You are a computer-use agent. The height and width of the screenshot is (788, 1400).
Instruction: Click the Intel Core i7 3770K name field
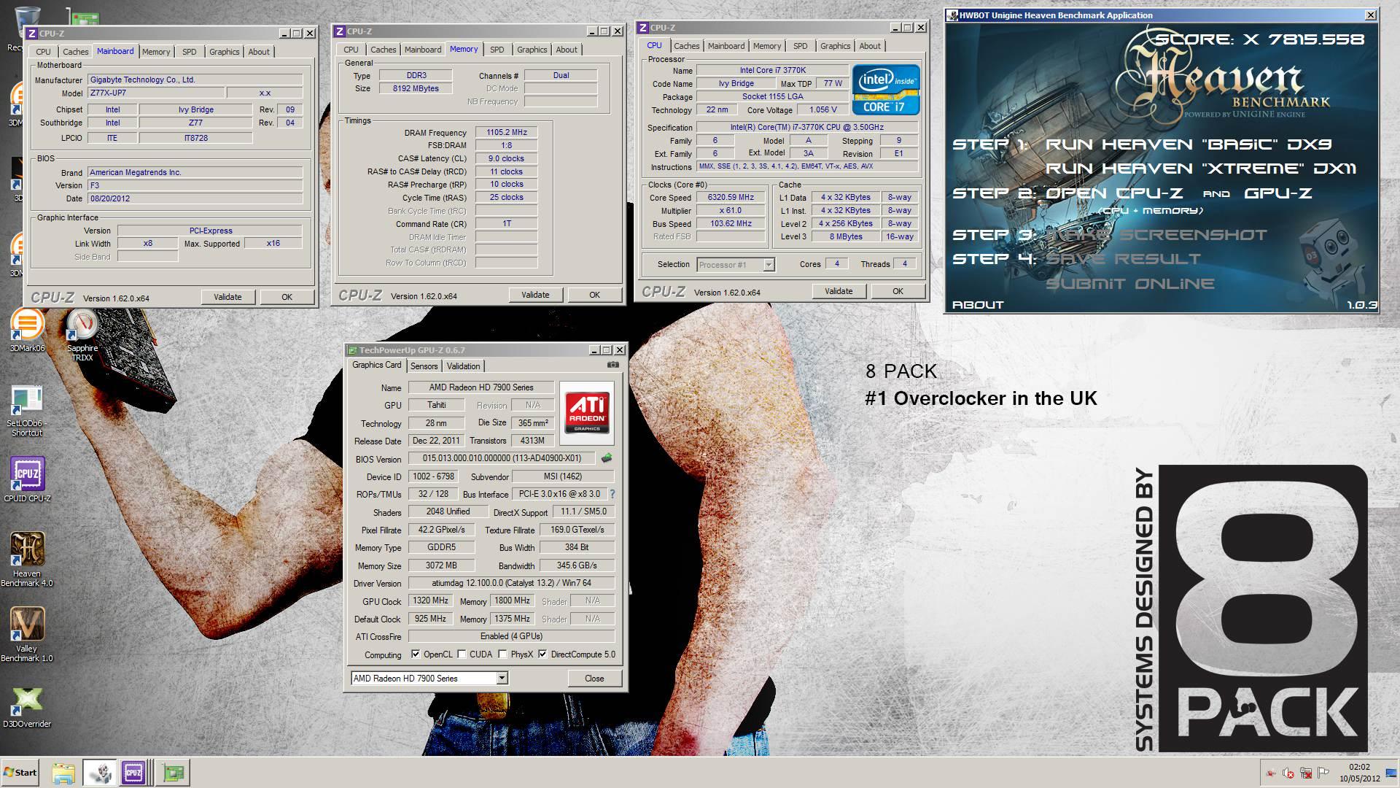(772, 70)
